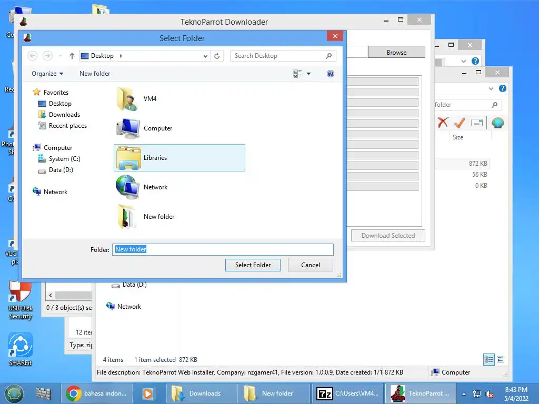Switch to Downloads taskbar window
The image size is (539, 404).
pos(202,393)
